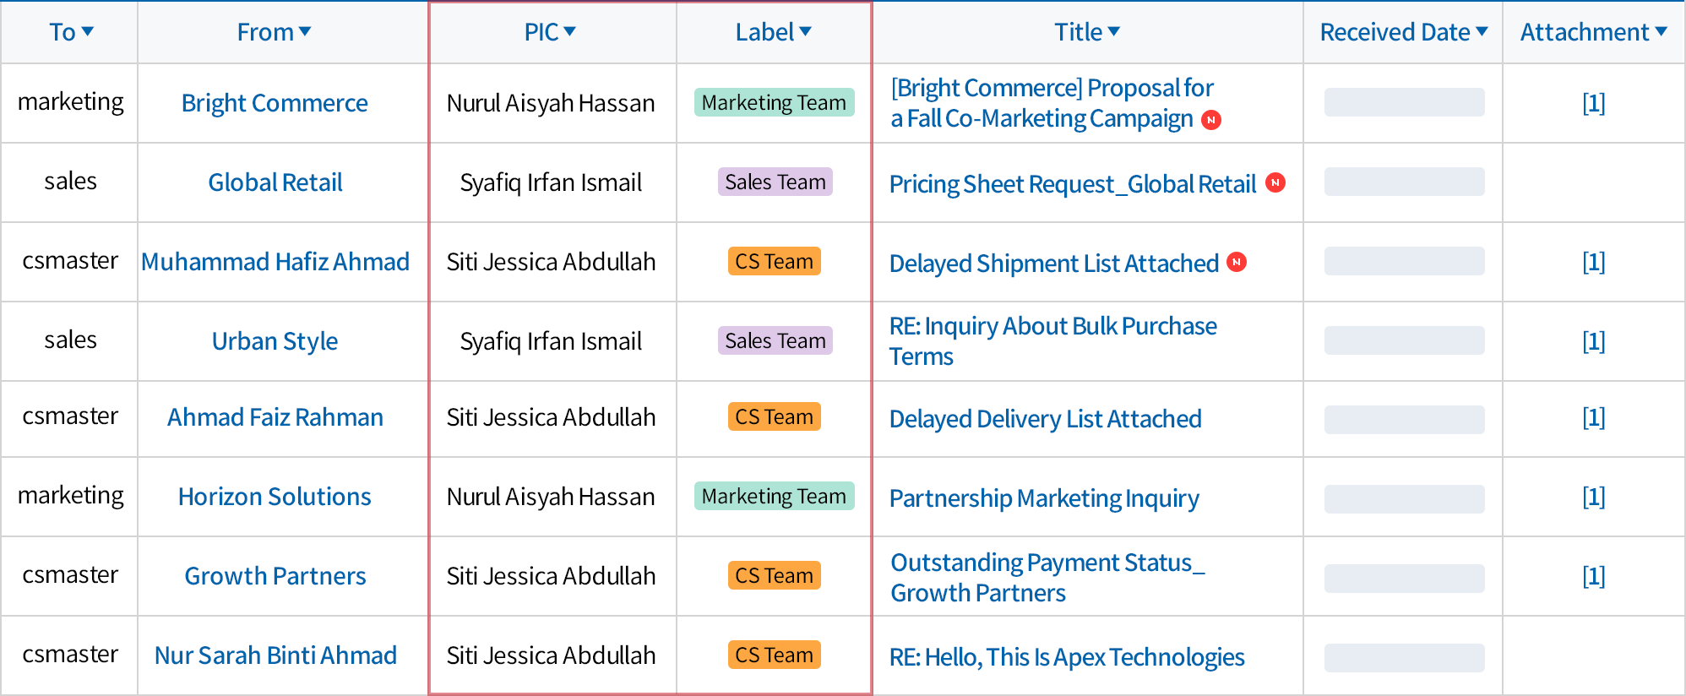The width and height of the screenshot is (1686, 696).
Task: Select the Marketing Team label on Bright Commerce row
Action: coord(774,102)
